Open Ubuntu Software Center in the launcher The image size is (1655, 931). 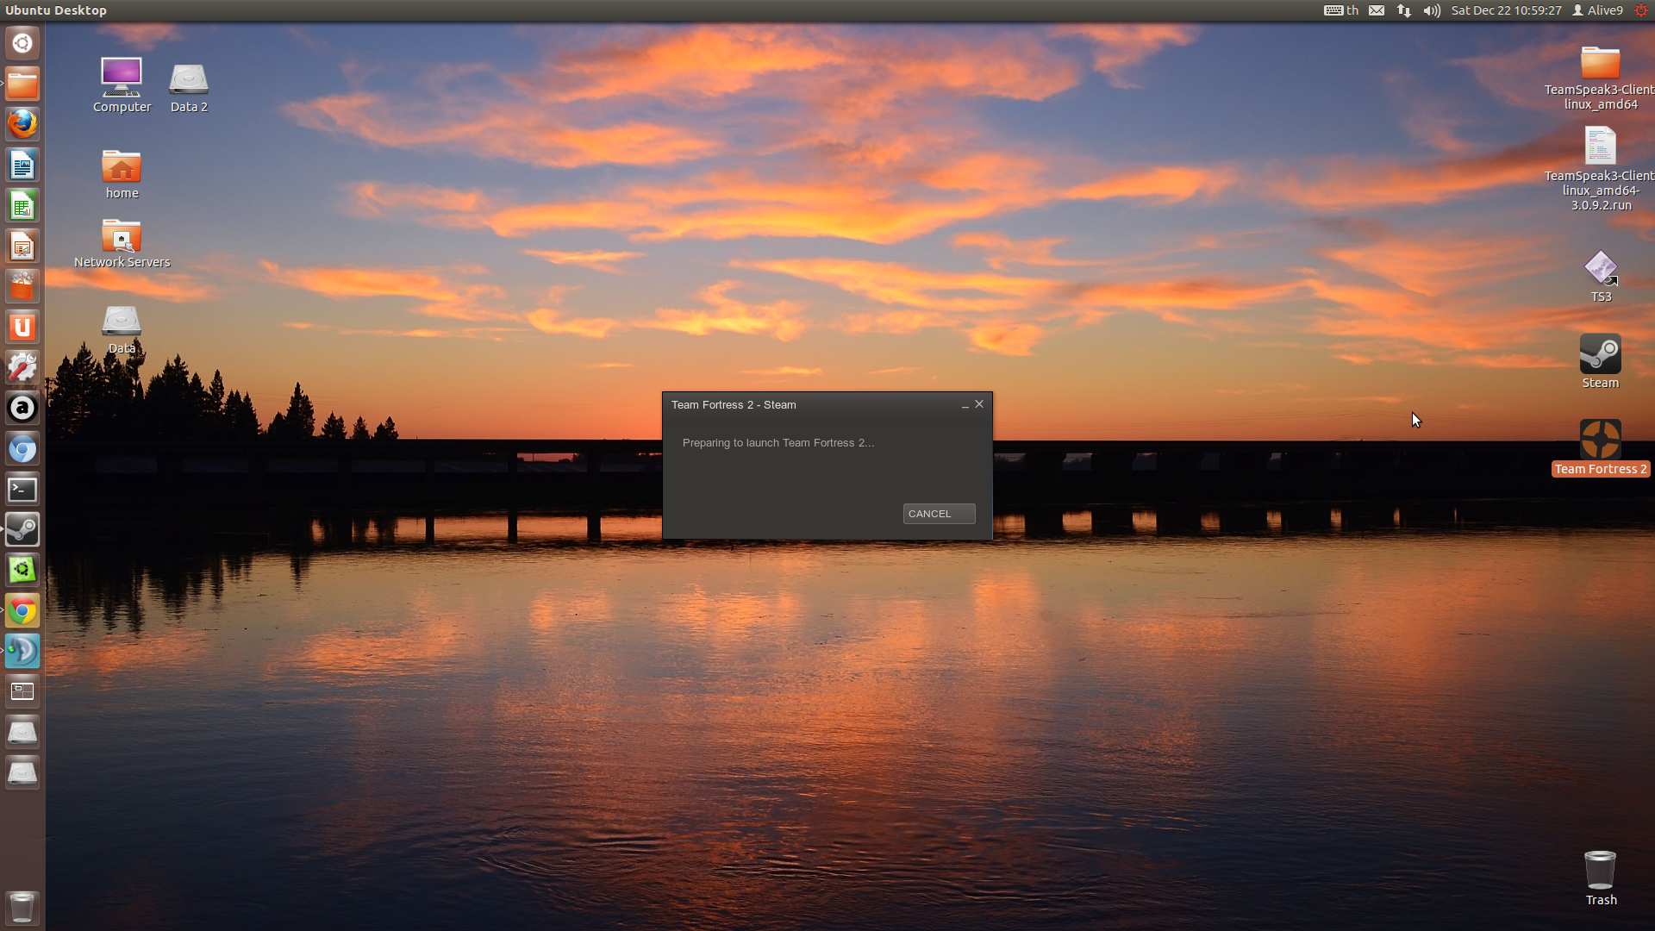tap(22, 286)
